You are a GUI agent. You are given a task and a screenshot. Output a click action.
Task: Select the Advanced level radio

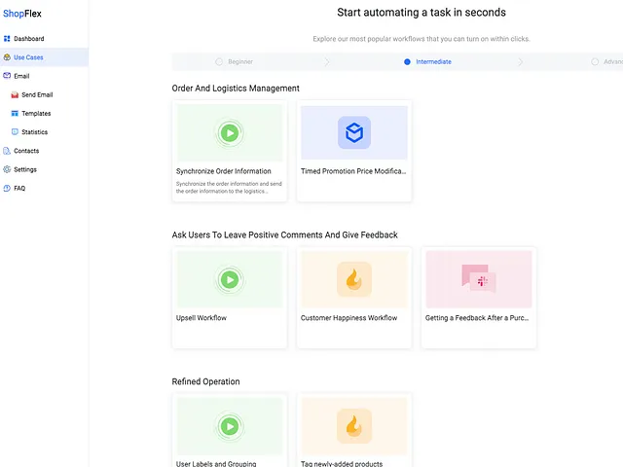pos(595,61)
